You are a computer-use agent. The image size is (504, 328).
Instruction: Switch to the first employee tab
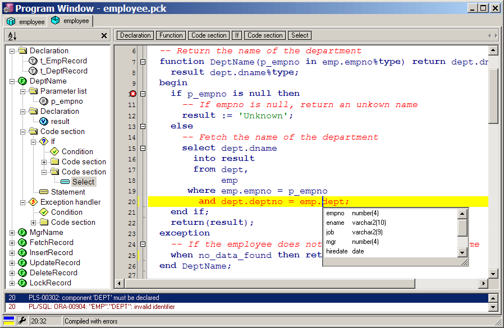click(x=26, y=21)
